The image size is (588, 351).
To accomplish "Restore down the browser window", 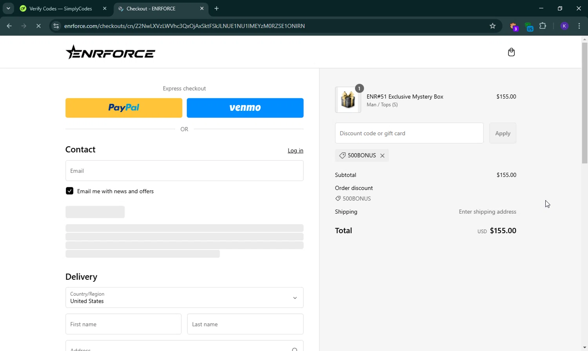I will tap(560, 8).
